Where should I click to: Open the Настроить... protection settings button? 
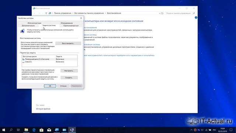point(69,71)
